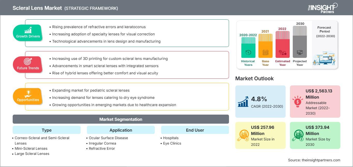The width and height of the screenshot is (353, 167).
Task: Click the Projected Year presentation icon
Action: point(300,53)
